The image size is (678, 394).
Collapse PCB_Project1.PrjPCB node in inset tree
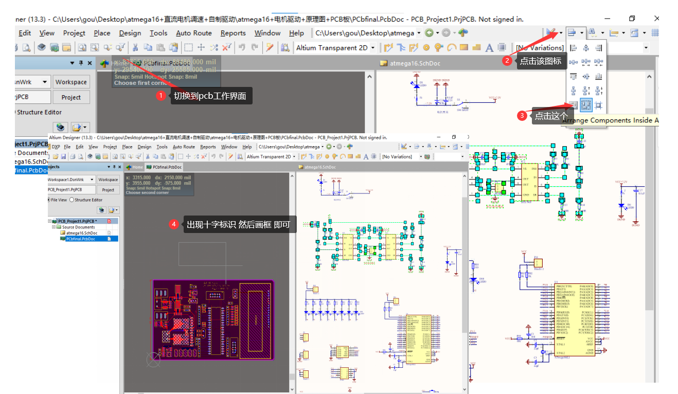coord(49,221)
